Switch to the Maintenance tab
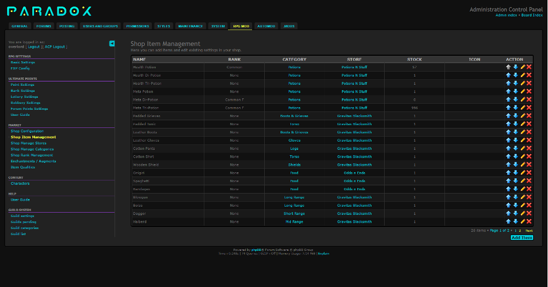Screen dimensions: 548x287 pos(191,26)
